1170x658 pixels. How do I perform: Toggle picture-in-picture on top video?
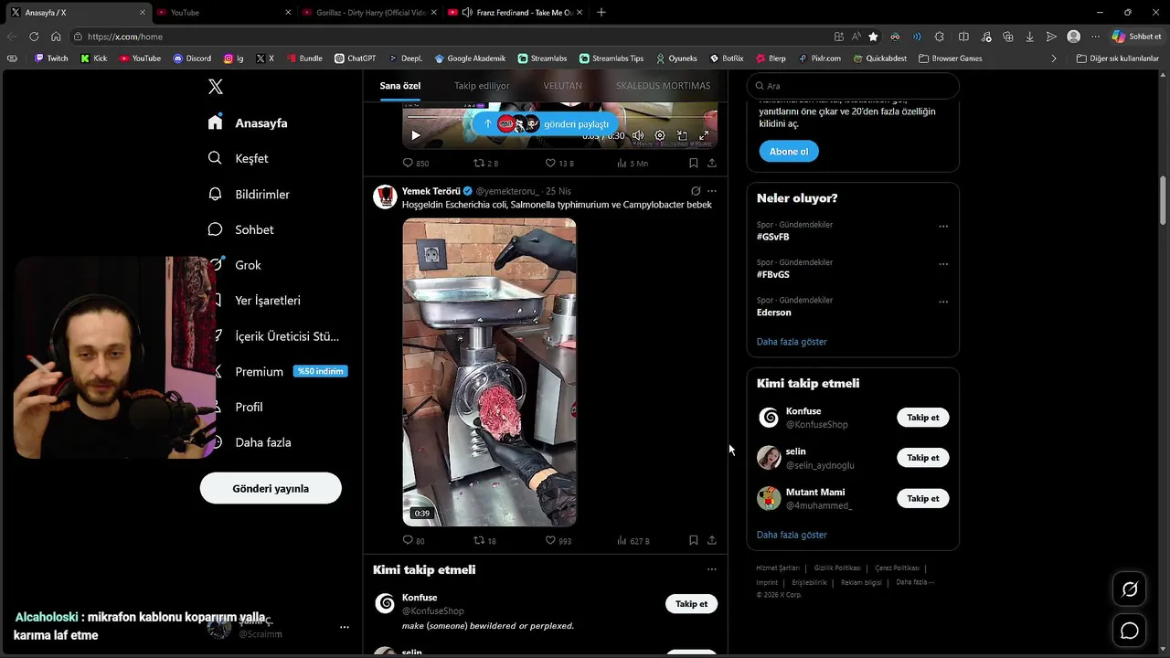[682, 135]
